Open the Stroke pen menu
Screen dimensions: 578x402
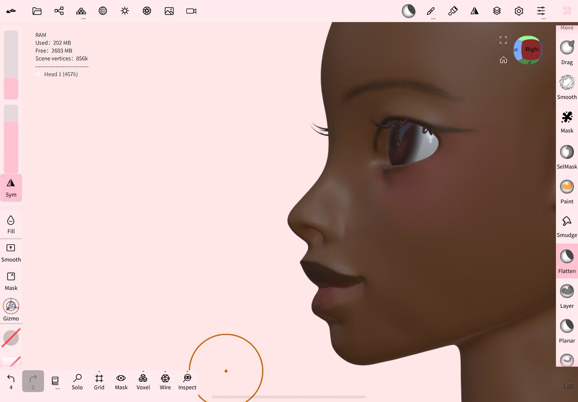(x=431, y=11)
